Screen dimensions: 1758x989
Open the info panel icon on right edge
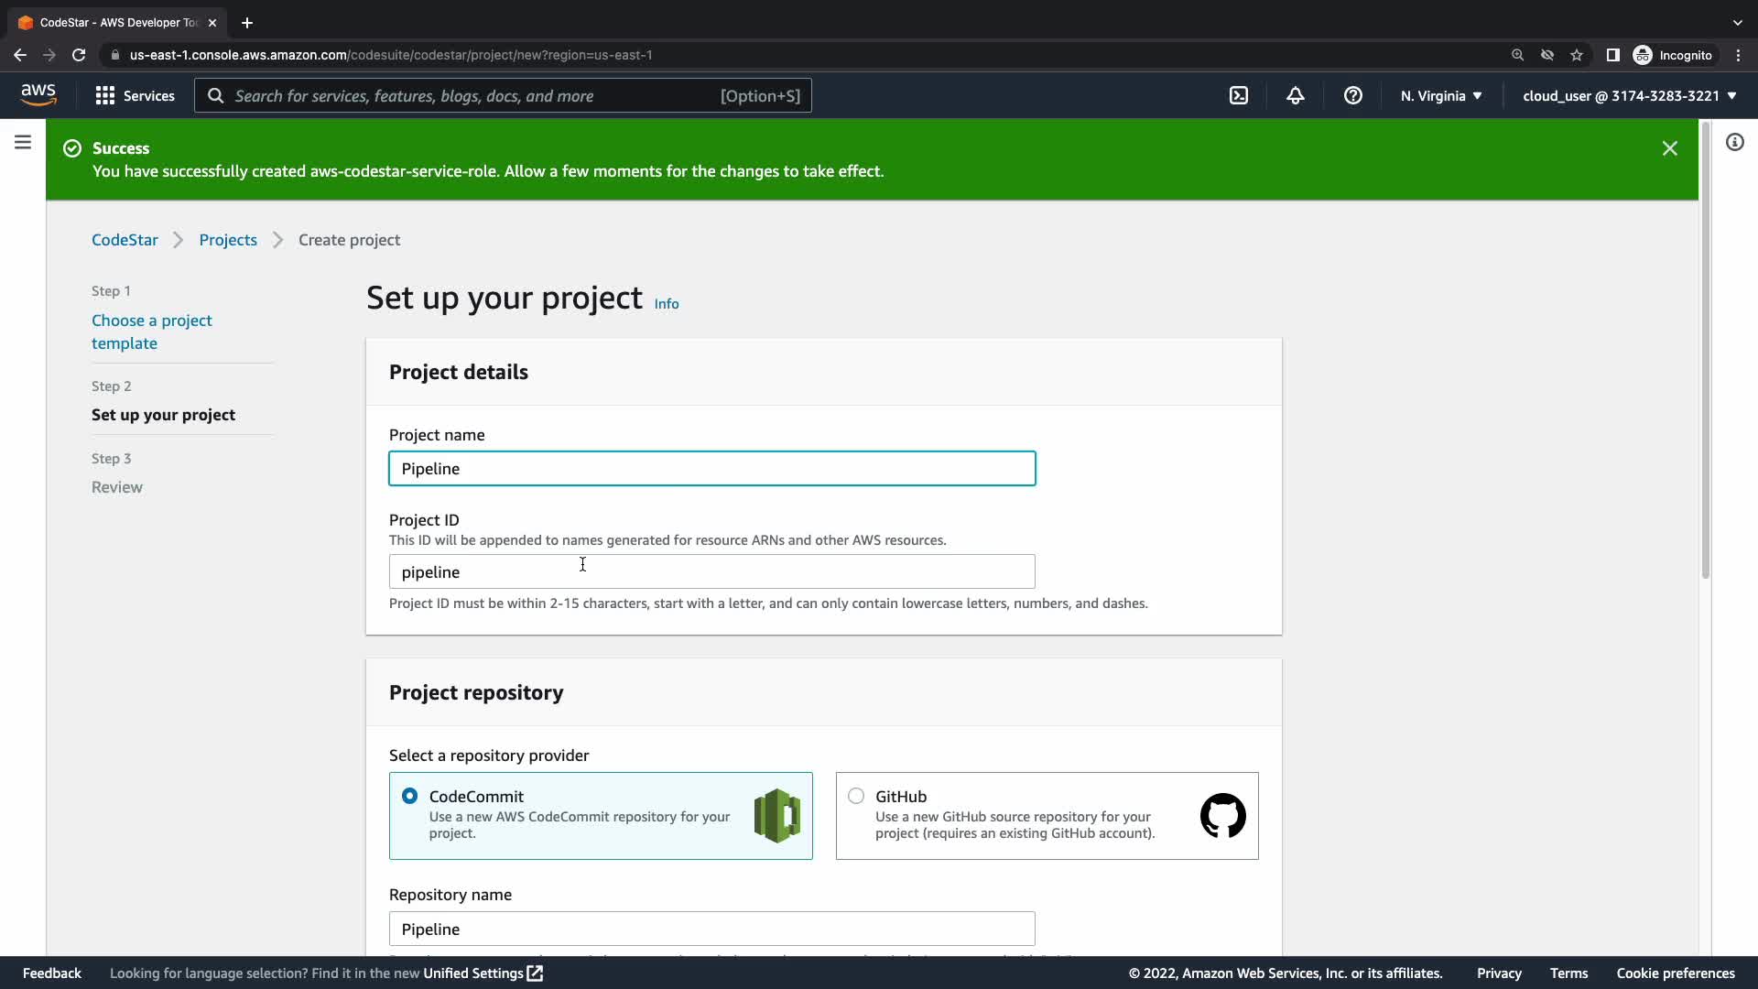[1735, 142]
